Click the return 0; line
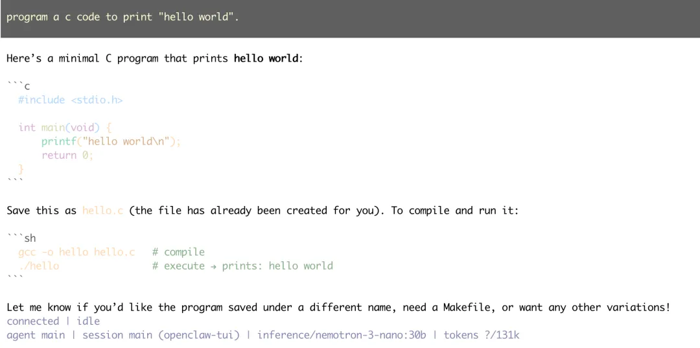The height and width of the screenshot is (348, 700). (67, 156)
